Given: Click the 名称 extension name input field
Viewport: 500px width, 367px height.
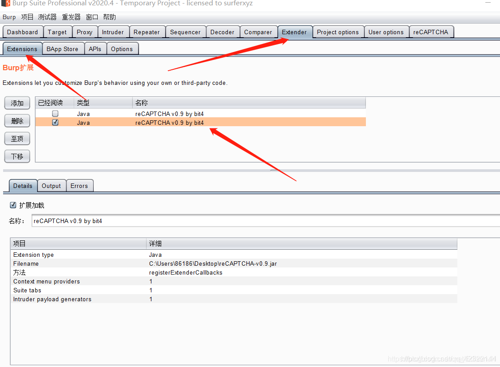Looking at the screenshot, I should click(x=266, y=221).
